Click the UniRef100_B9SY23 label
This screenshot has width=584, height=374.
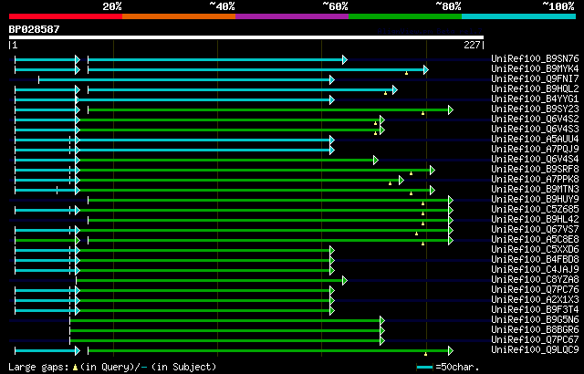(x=535, y=109)
